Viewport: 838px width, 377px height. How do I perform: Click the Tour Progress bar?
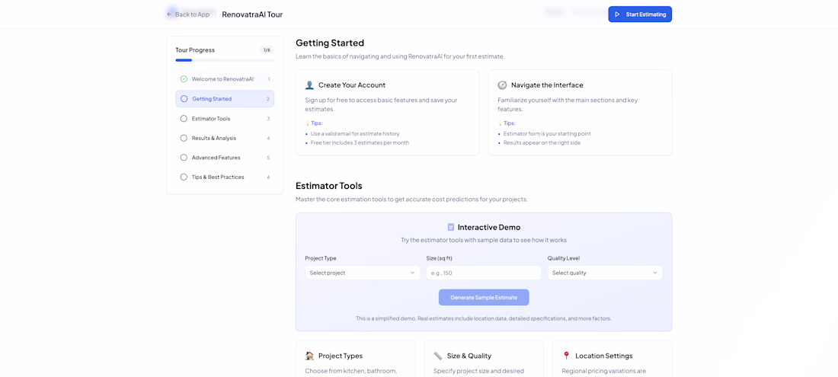225,60
